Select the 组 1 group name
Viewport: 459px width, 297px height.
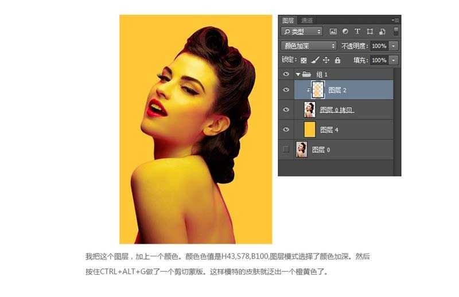[x=322, y=75]
